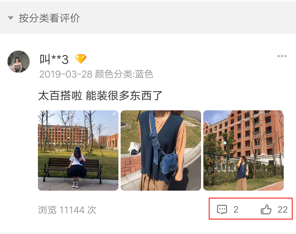
Task: Click the gold diamond membership badge
Action: coord(81,59)
